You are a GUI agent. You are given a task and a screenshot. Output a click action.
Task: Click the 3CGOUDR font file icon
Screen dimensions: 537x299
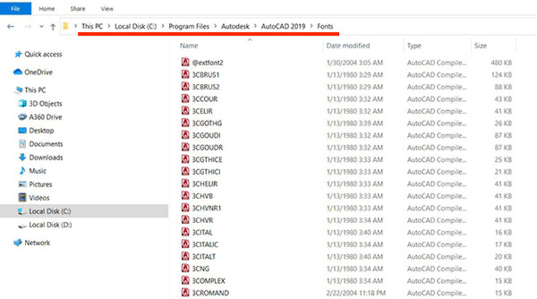(x=185, y=146)
